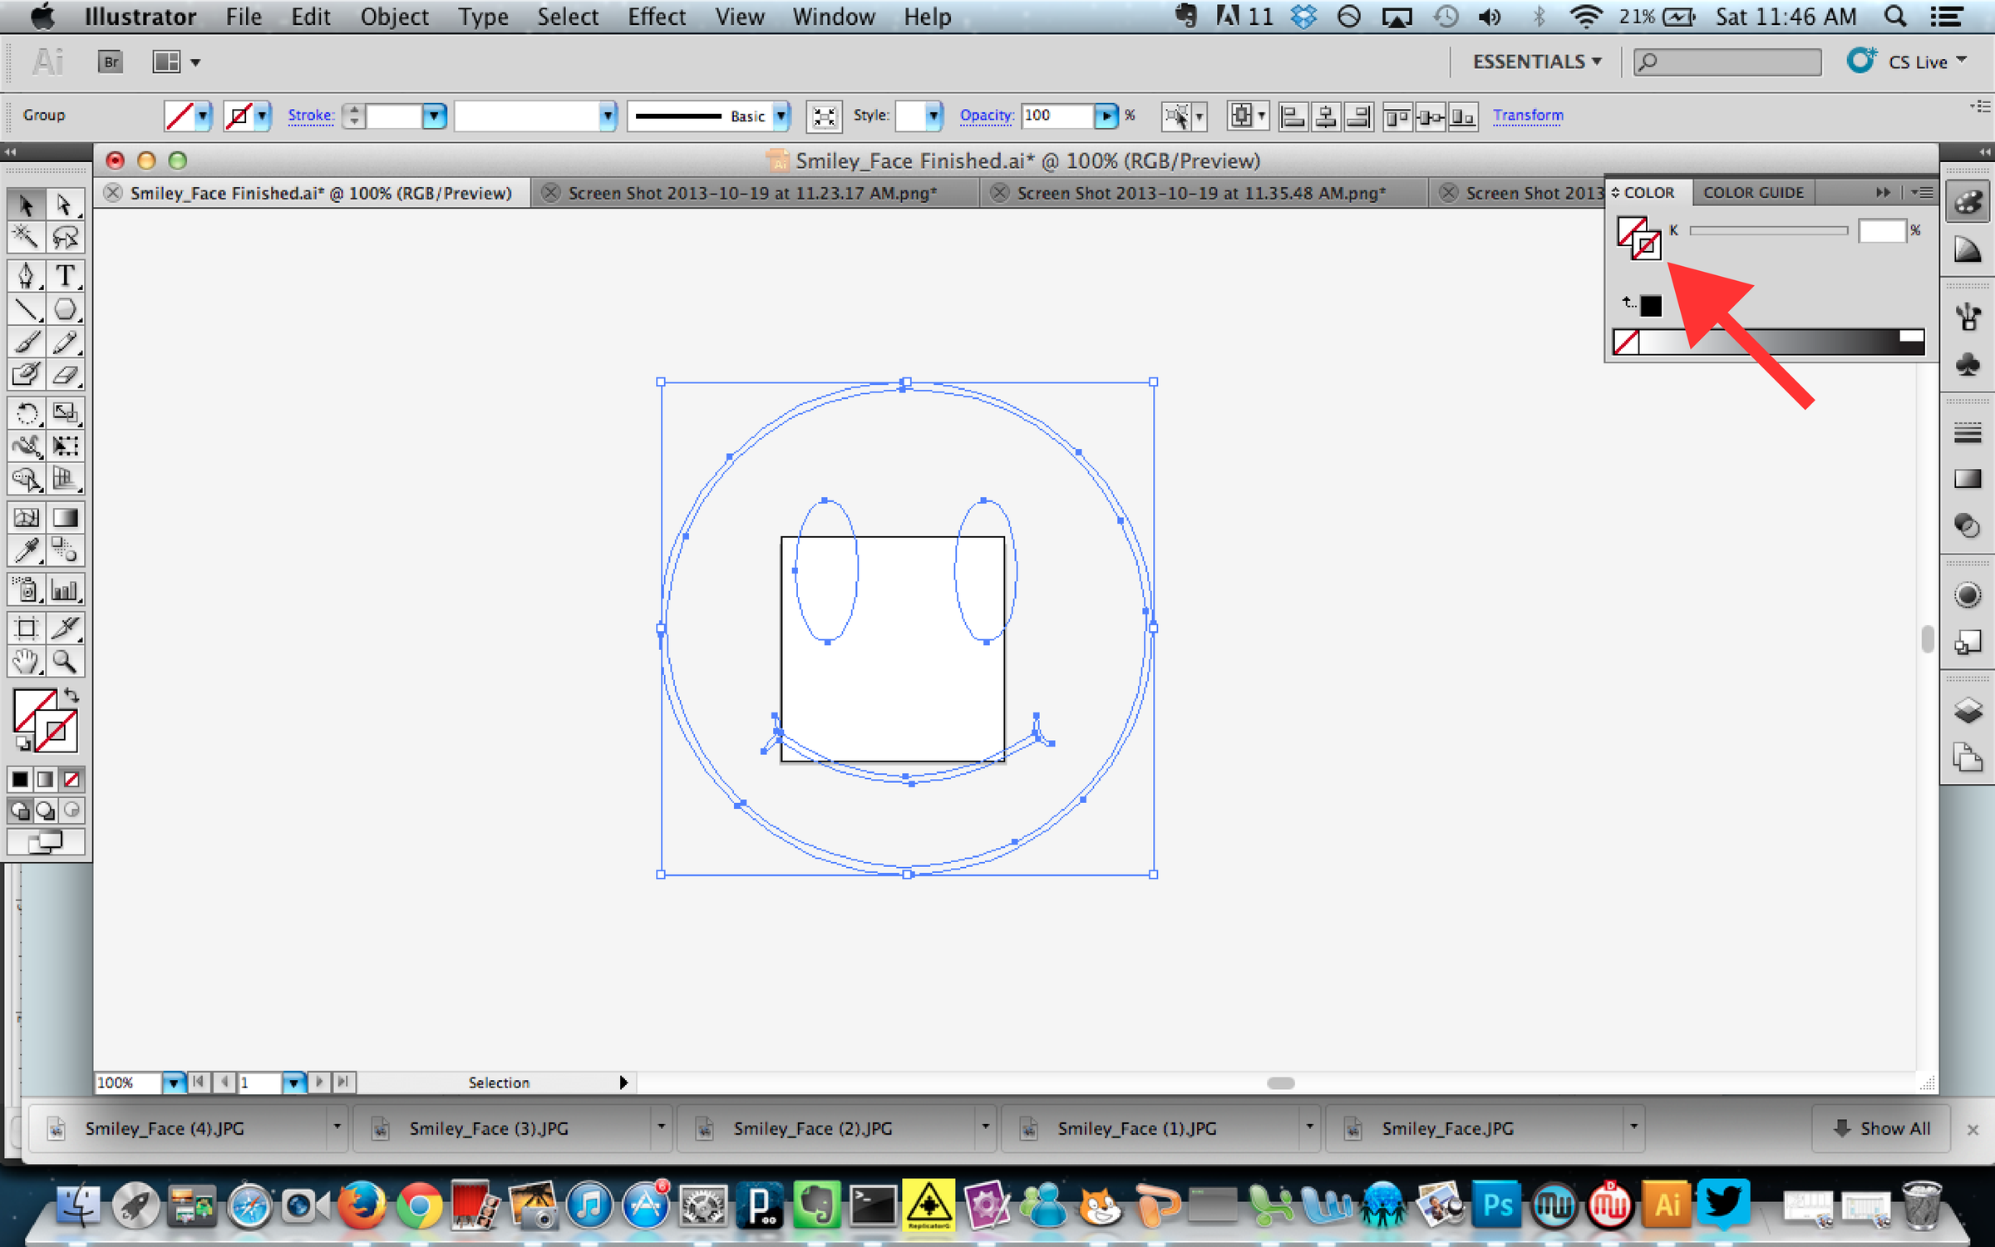Select the Pen tool
This screenshot has height=1247, width=1995.
27,276
